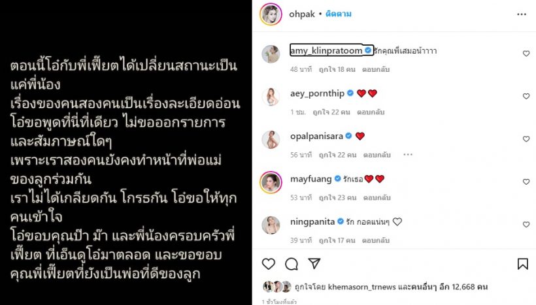The image size is (536, 305).
Task: Reply to amy_klinpratoom's comment via ตอบกลับ
Action: 376,69
